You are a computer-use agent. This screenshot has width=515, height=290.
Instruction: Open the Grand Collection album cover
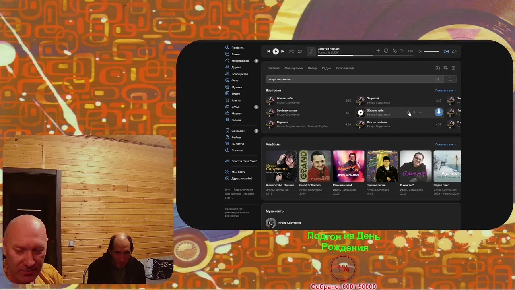tap(315, 166)
